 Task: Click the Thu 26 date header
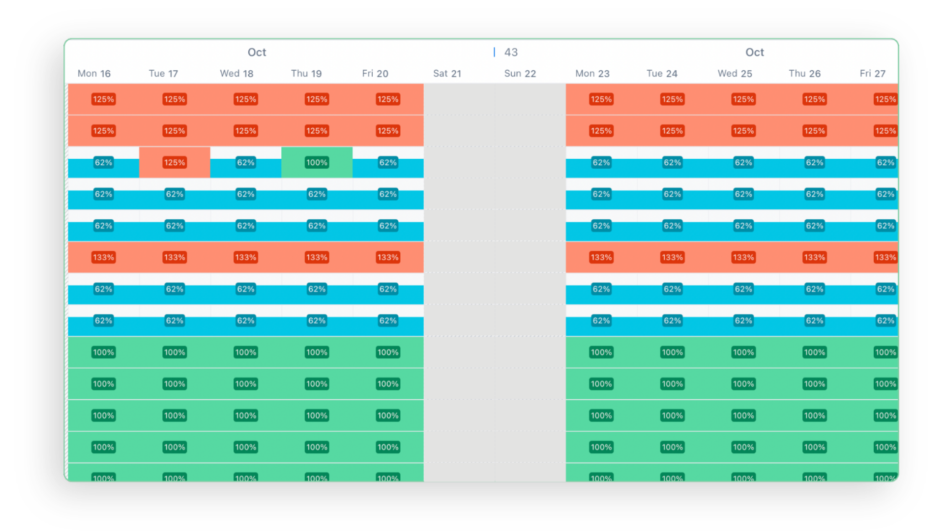(804, 73)
